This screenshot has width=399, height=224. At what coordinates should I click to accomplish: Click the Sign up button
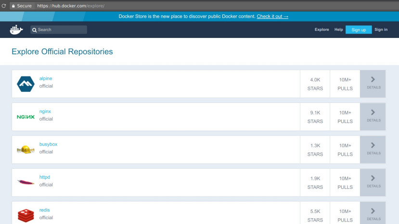point(359,29)
